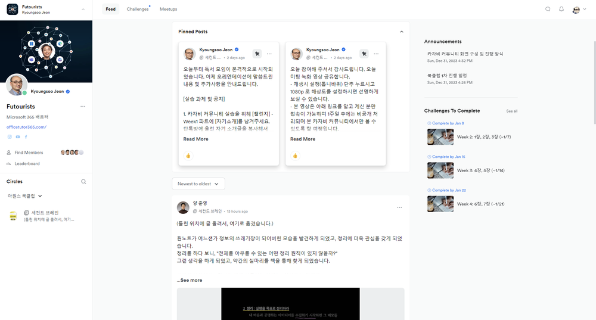Like the first pinned post with thumbs-up

point(188,156)
